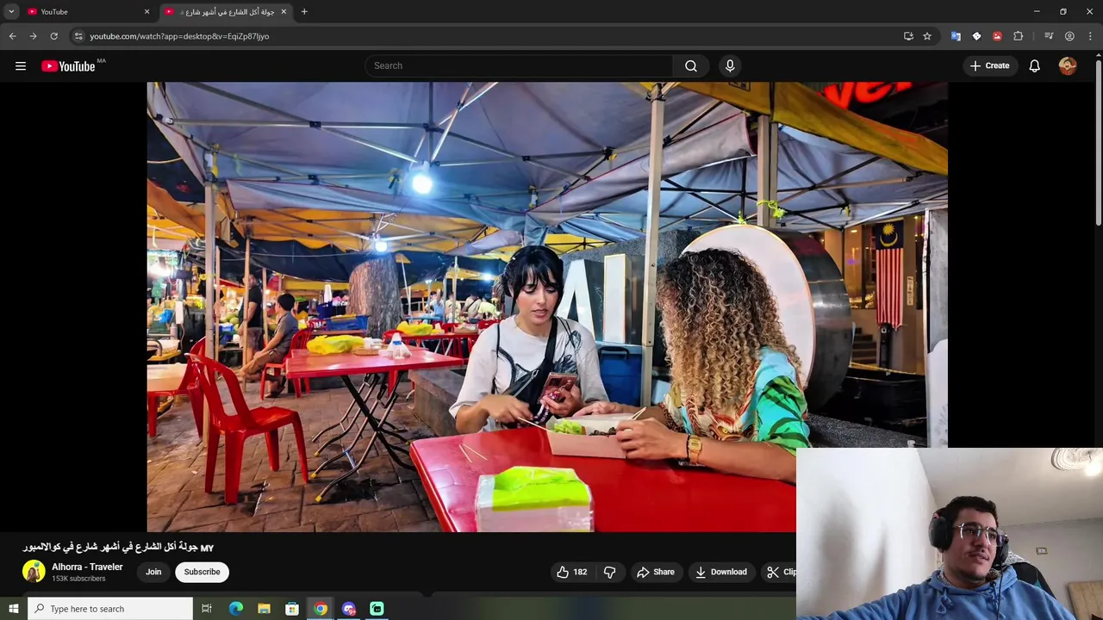Open Google Translate extension
The image size is (1103, 620).
tap(956, 36)
